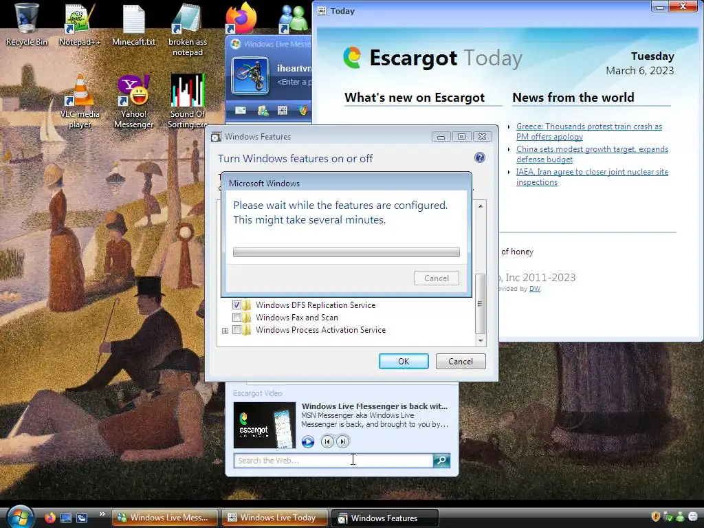Switch to Windows Live Messenger taskbar button
704x528 pixels.
coord(164,518)
